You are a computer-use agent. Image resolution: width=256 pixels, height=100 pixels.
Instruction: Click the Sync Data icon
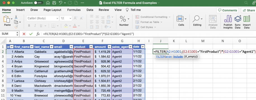click(238, 19)
